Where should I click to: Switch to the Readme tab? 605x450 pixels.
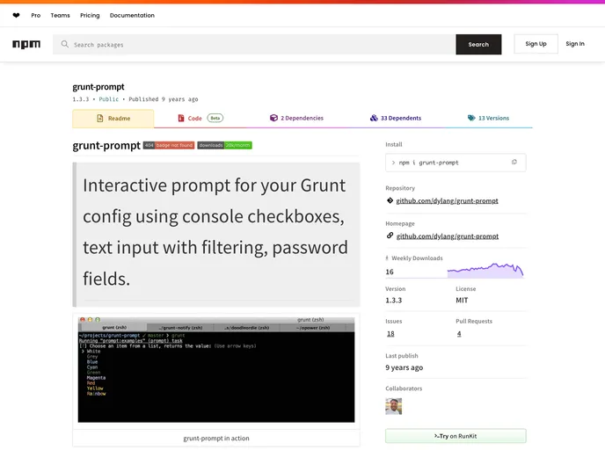pos(113,119)
